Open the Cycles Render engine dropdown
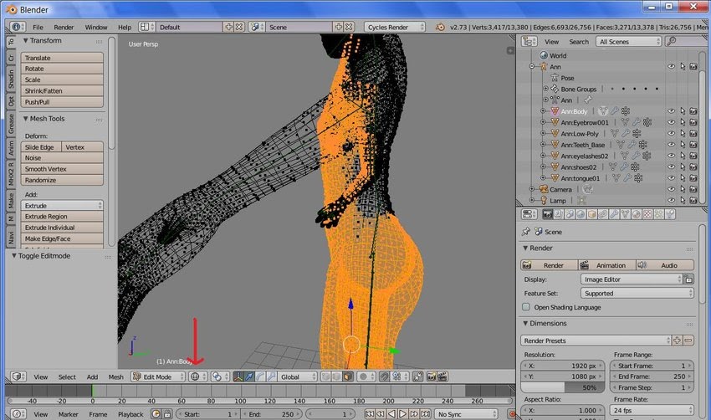 [395, 27]
